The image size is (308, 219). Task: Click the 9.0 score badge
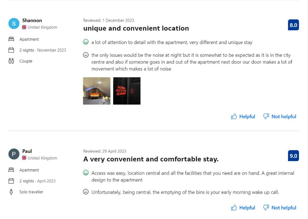tap(293, 156)
